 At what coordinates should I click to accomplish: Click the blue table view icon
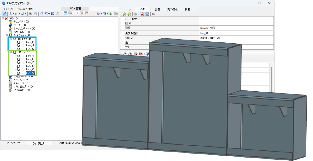click(x=65, y=13)
